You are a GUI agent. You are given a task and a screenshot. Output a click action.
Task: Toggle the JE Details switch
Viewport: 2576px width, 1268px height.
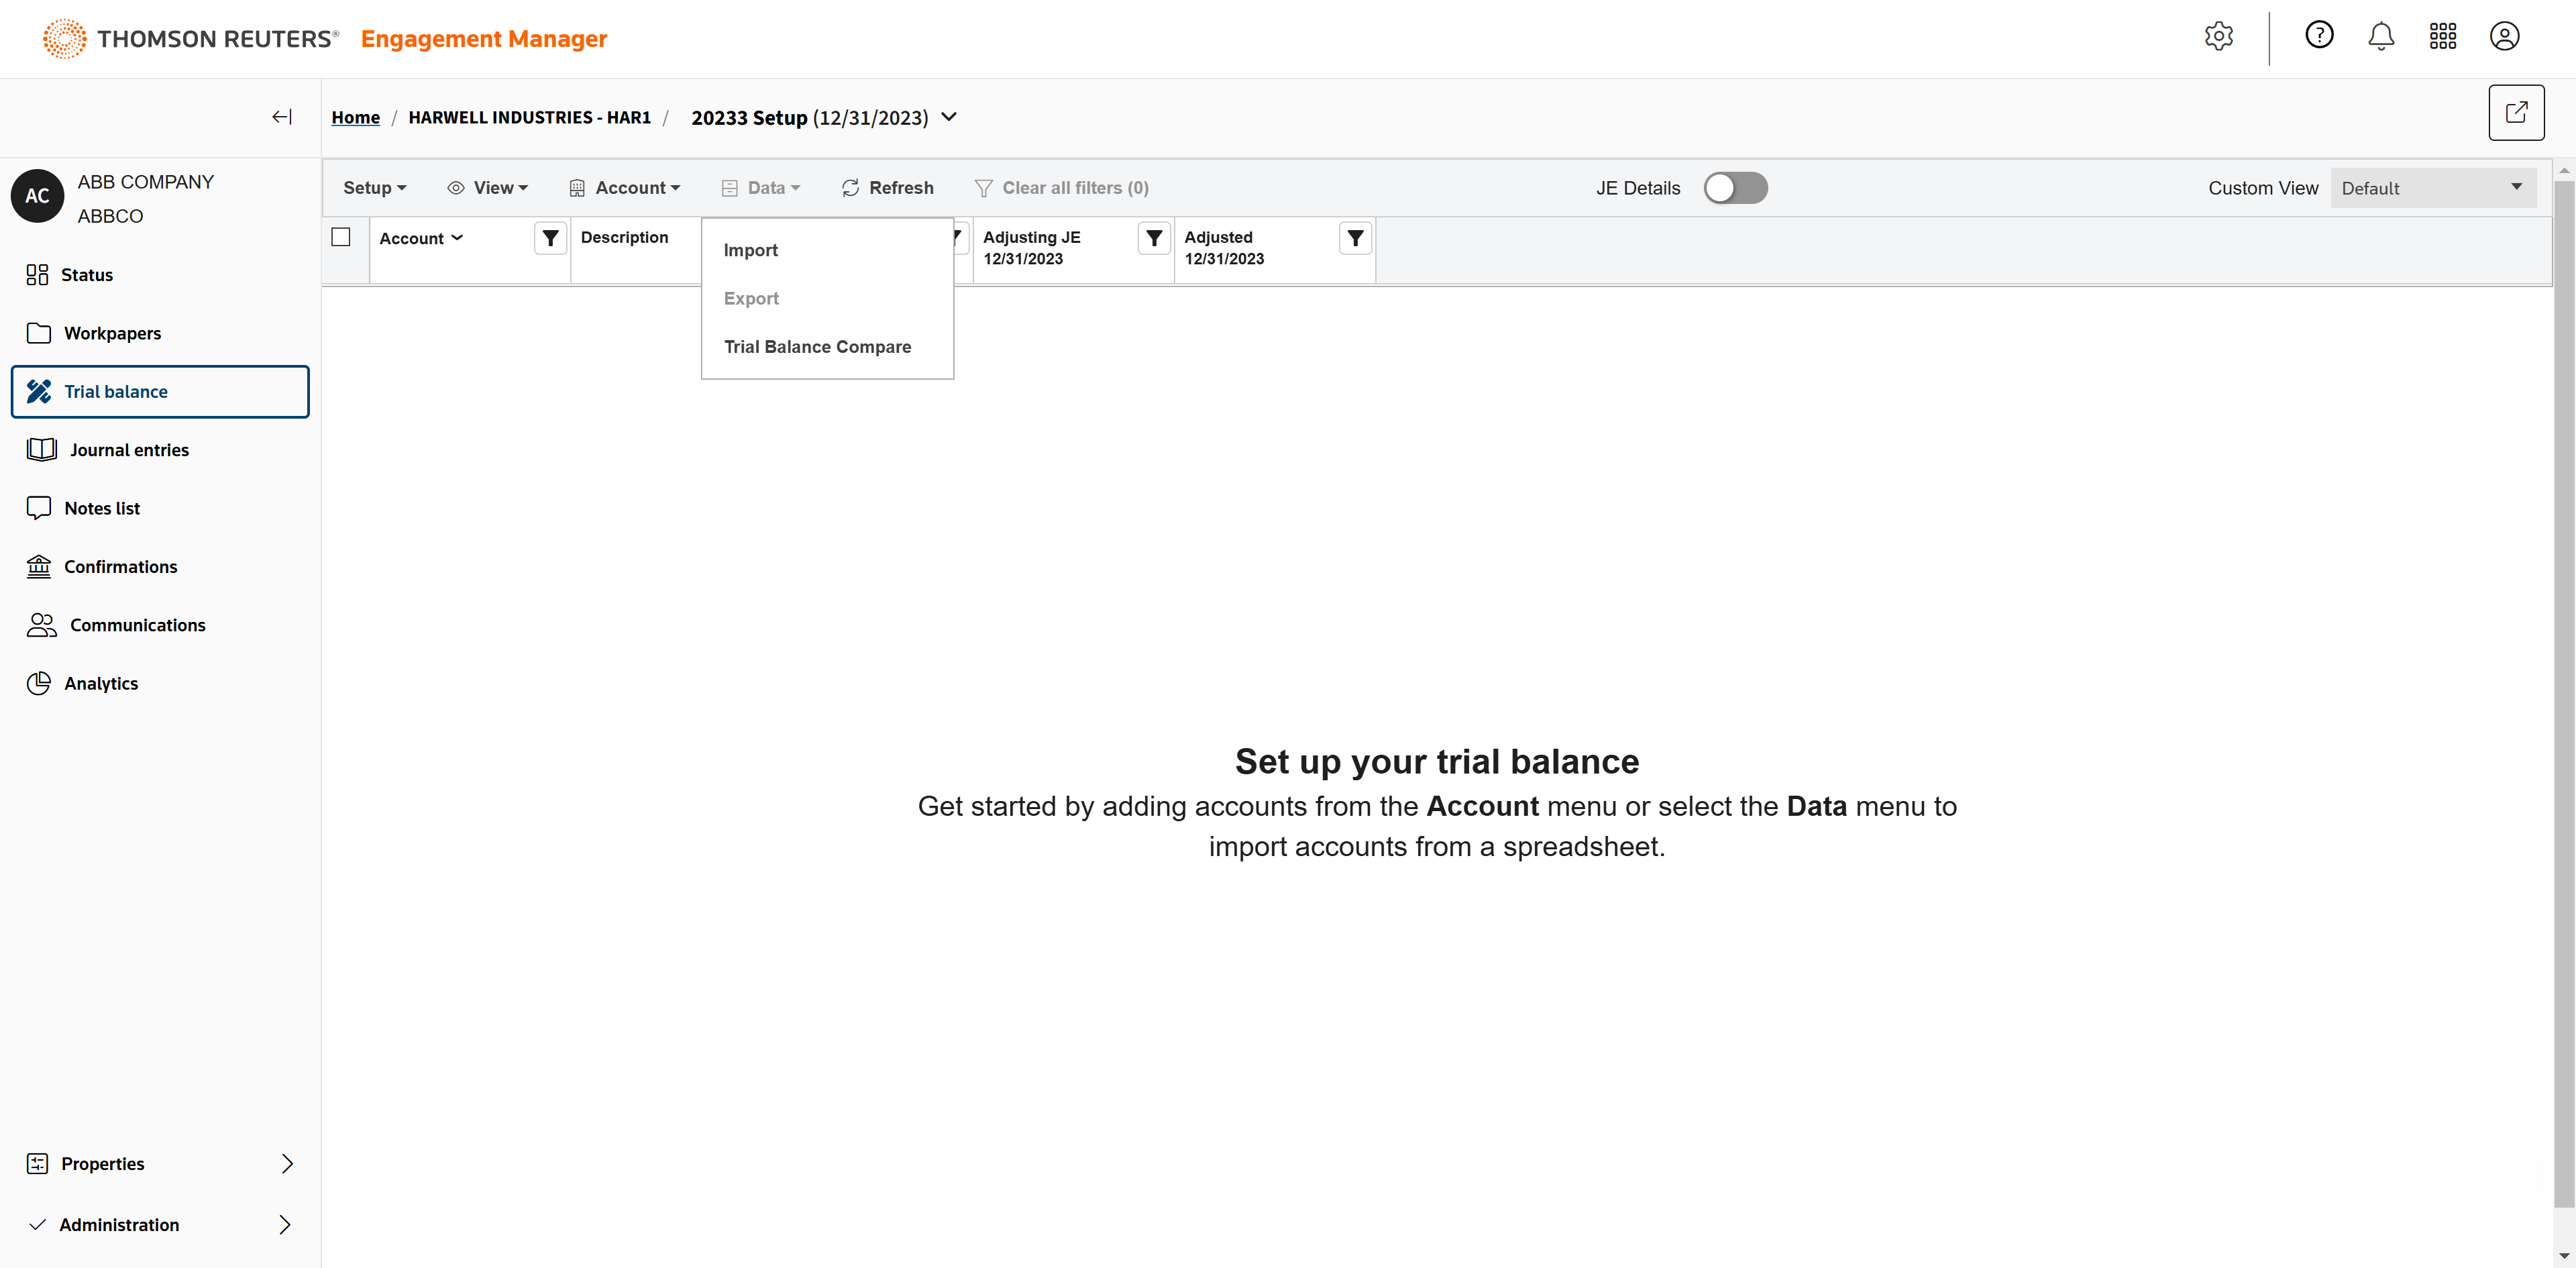point(1735,188)
